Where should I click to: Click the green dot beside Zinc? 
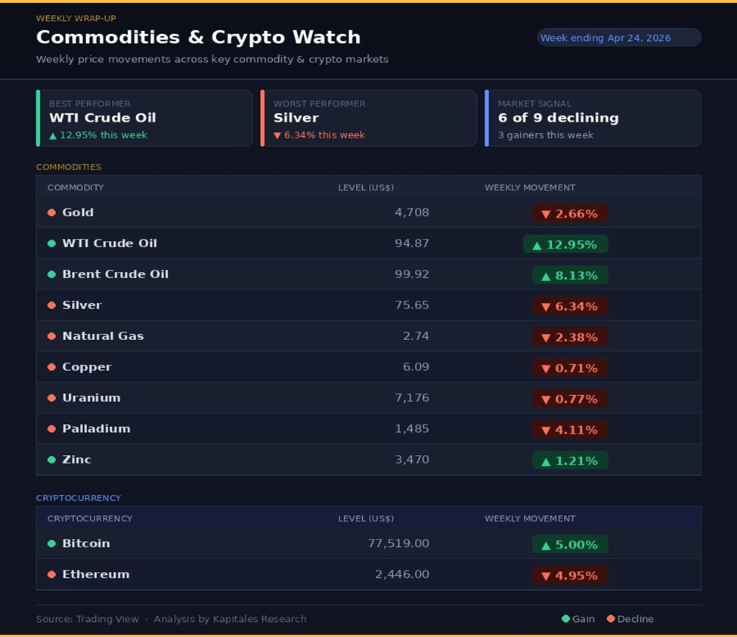pyautogui.click(x=51, y=460)
